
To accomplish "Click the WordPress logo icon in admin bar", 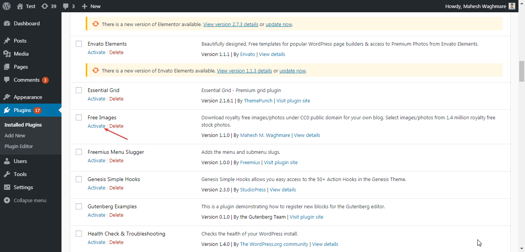I will (x=7, y=6).
